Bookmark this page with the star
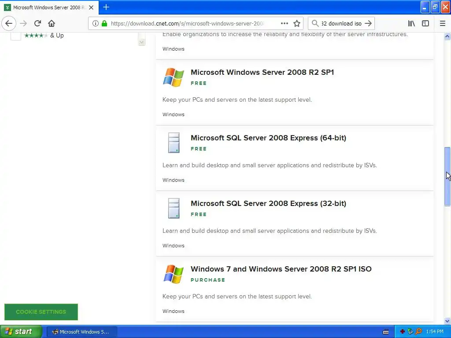Screen dimensions: 451x338 [x=297, y=23]
